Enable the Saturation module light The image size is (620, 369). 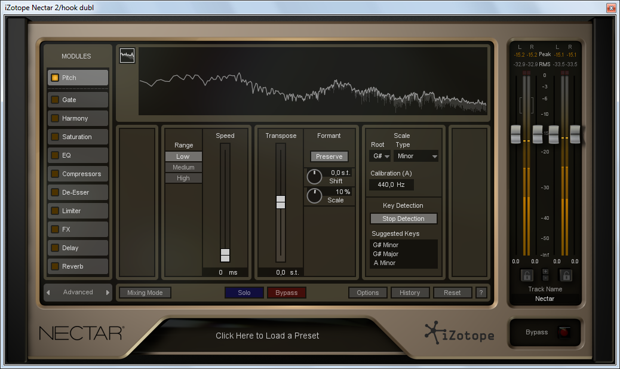[x=55, y=137]
